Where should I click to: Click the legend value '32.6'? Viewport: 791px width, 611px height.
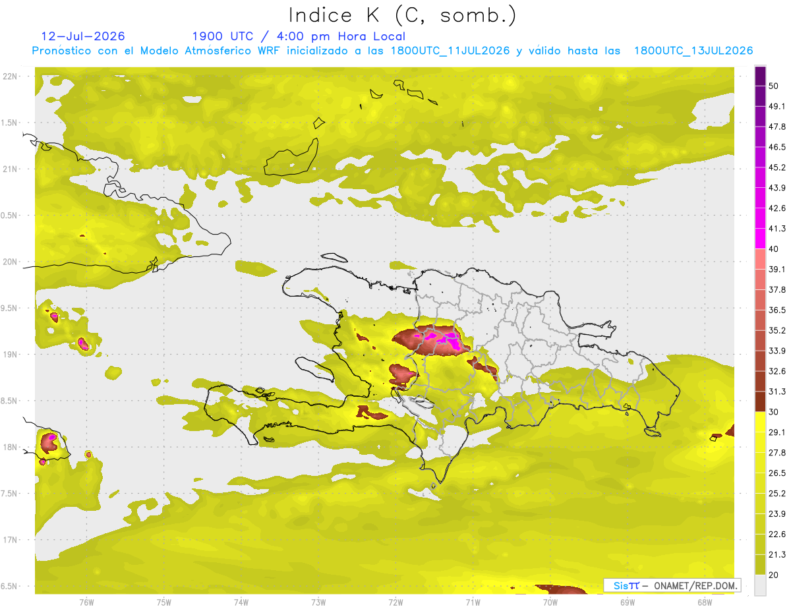point(778,371)
